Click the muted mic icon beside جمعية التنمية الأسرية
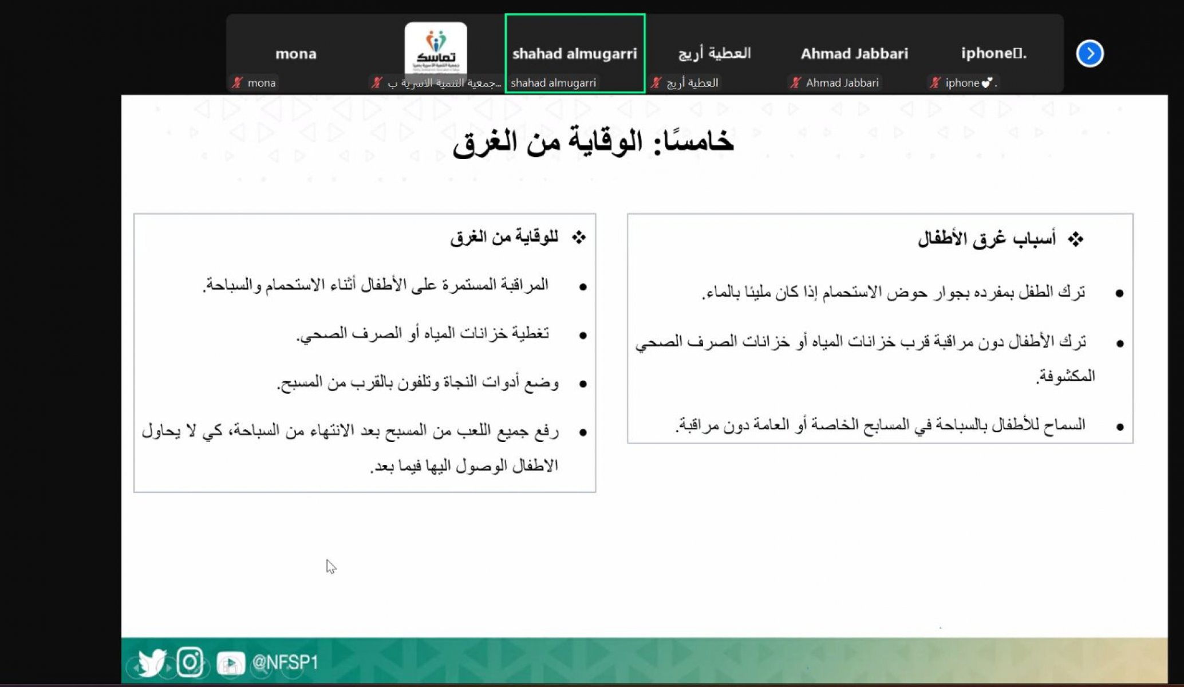 tap(377, 82)
